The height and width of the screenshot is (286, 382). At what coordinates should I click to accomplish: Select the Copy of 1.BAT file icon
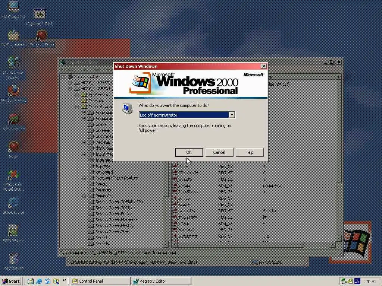coord(39,17)
